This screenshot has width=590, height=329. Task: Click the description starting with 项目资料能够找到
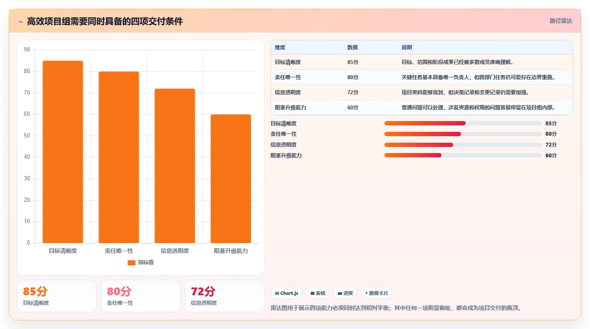tap(465, 93)
